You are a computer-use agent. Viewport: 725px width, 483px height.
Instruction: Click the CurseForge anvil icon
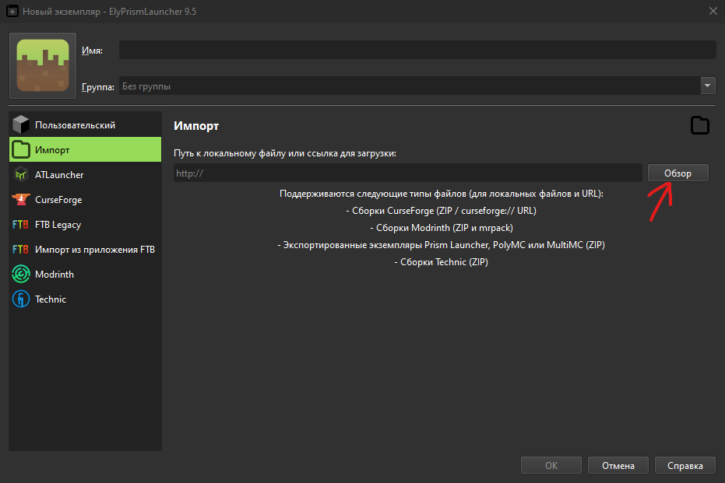click(21, 199)
